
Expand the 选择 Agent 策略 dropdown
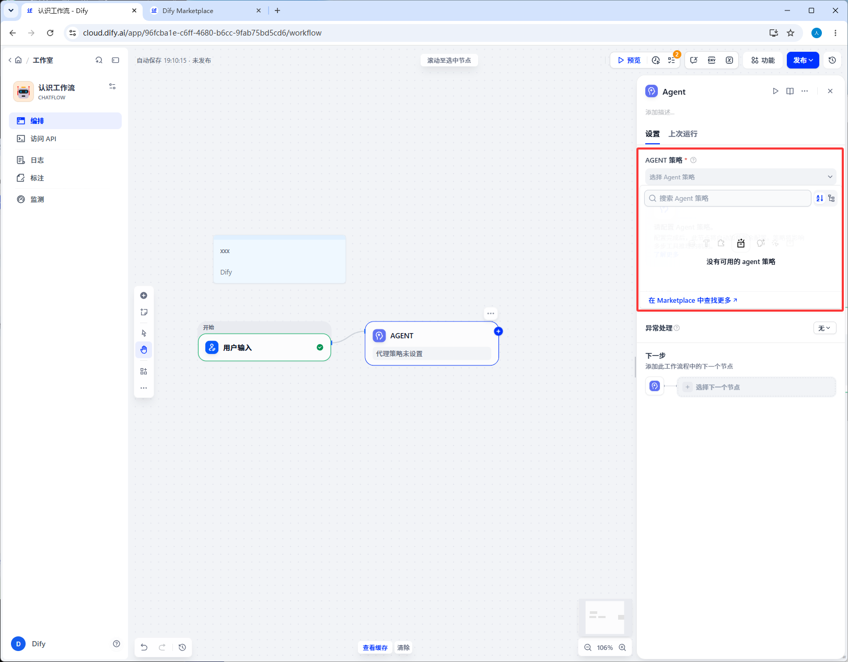coord(741,177)
